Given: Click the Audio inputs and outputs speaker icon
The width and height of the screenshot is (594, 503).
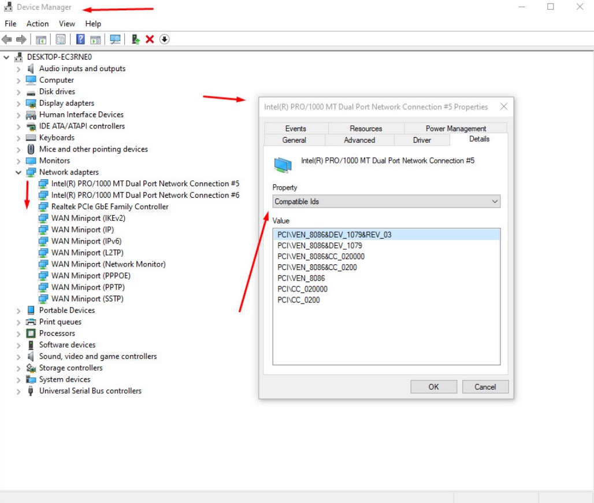Looking at the screenshot, I should 31,69.
